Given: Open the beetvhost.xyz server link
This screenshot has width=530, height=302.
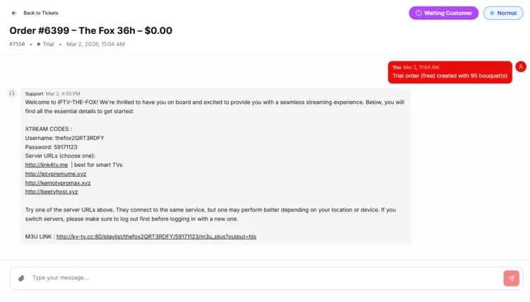Looking at the screenshot, I should point(52,192).
